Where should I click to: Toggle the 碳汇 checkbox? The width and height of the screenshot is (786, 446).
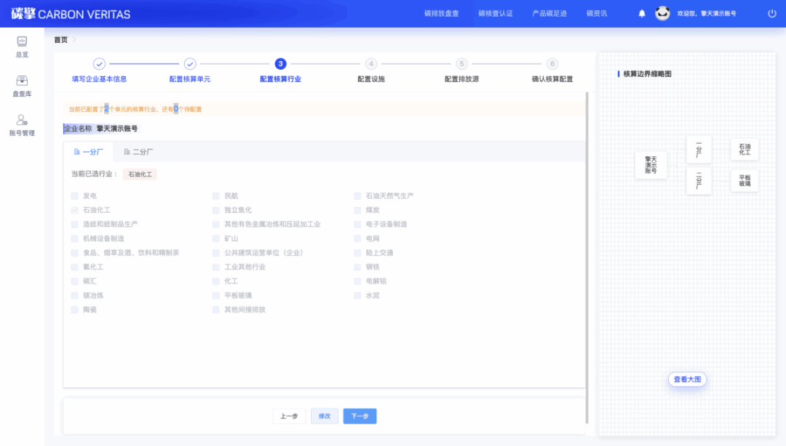coord(75,281)
